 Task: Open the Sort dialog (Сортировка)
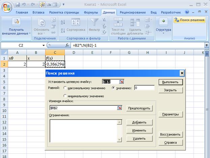[x=76, y=25]
